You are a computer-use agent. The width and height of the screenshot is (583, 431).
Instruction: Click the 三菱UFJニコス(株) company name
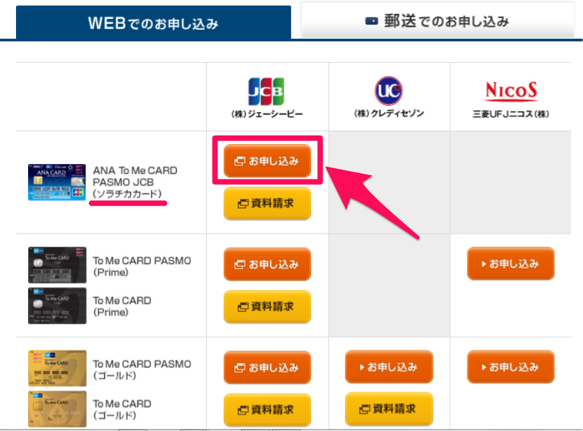point(511,113)
